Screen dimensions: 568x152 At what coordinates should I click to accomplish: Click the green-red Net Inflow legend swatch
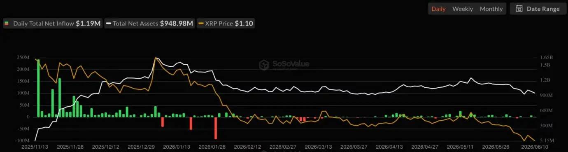[6, 23]
